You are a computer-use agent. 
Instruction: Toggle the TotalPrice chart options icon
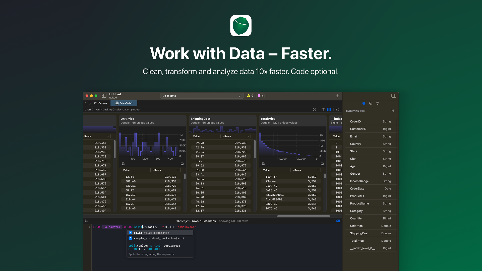click(263, 164)
